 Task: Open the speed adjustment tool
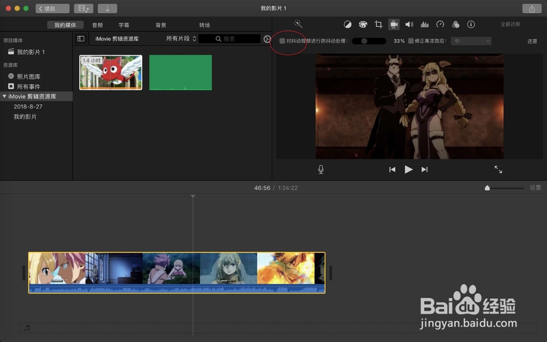click(x=440, y=25)
